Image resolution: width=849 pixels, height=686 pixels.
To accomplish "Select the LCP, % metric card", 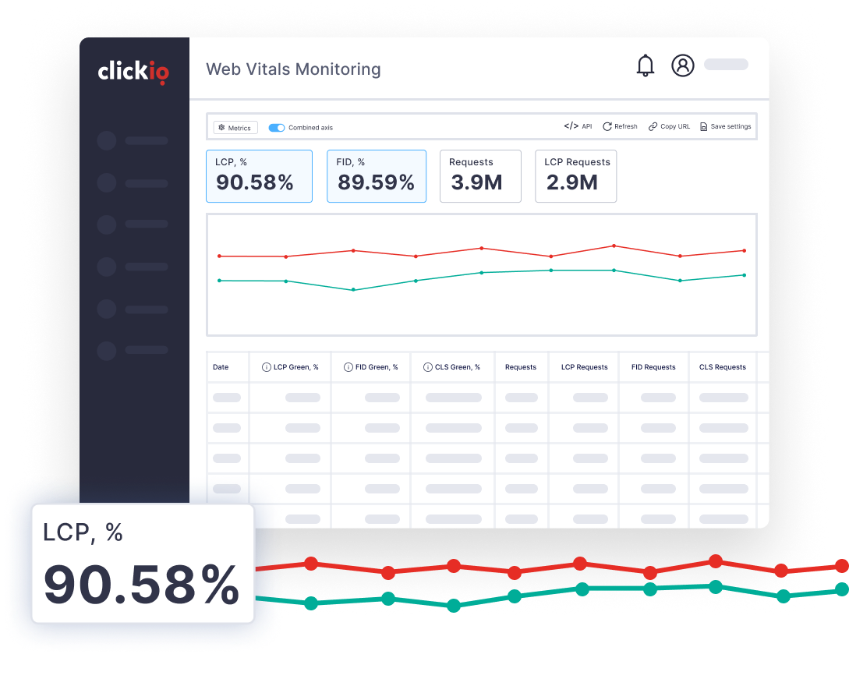I will coord(259,176).
